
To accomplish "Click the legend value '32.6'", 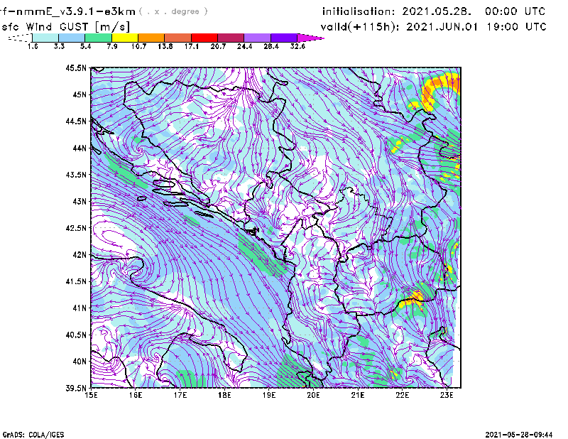I will [x=297, y=46].
